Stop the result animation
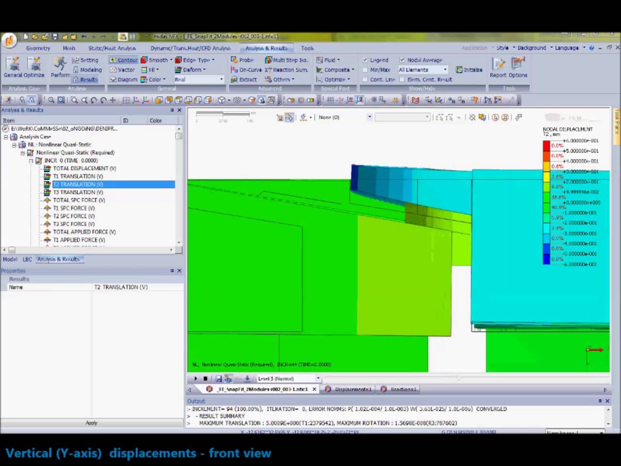Screen dimensions: 621x466 point(206,379)
